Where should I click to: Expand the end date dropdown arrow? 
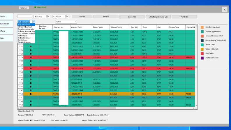[68, 17]
